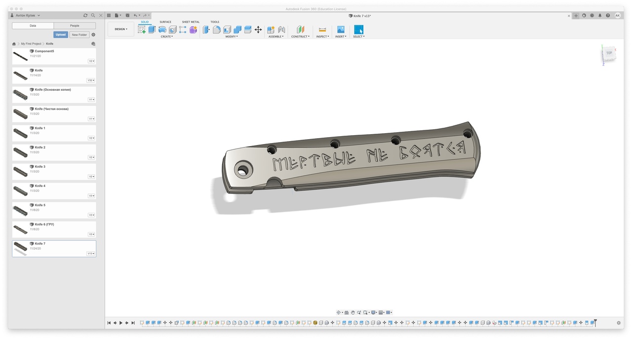The width and height of the screenshot is (632, 339).
Task: Open Knife 7 version V13 dropdown
Action: (x=91, y=254)
